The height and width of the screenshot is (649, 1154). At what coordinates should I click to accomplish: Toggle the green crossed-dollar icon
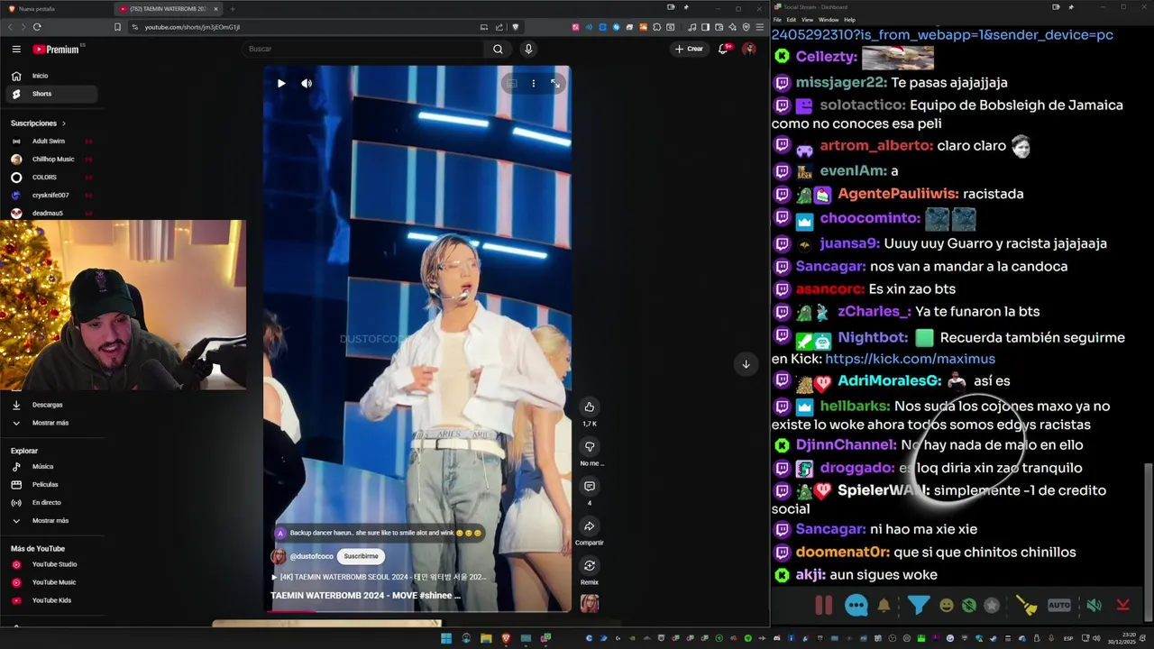pos(969,606)
